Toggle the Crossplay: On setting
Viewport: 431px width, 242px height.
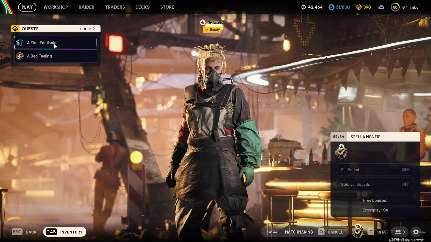pyautogui.click(x=375, y=210)
